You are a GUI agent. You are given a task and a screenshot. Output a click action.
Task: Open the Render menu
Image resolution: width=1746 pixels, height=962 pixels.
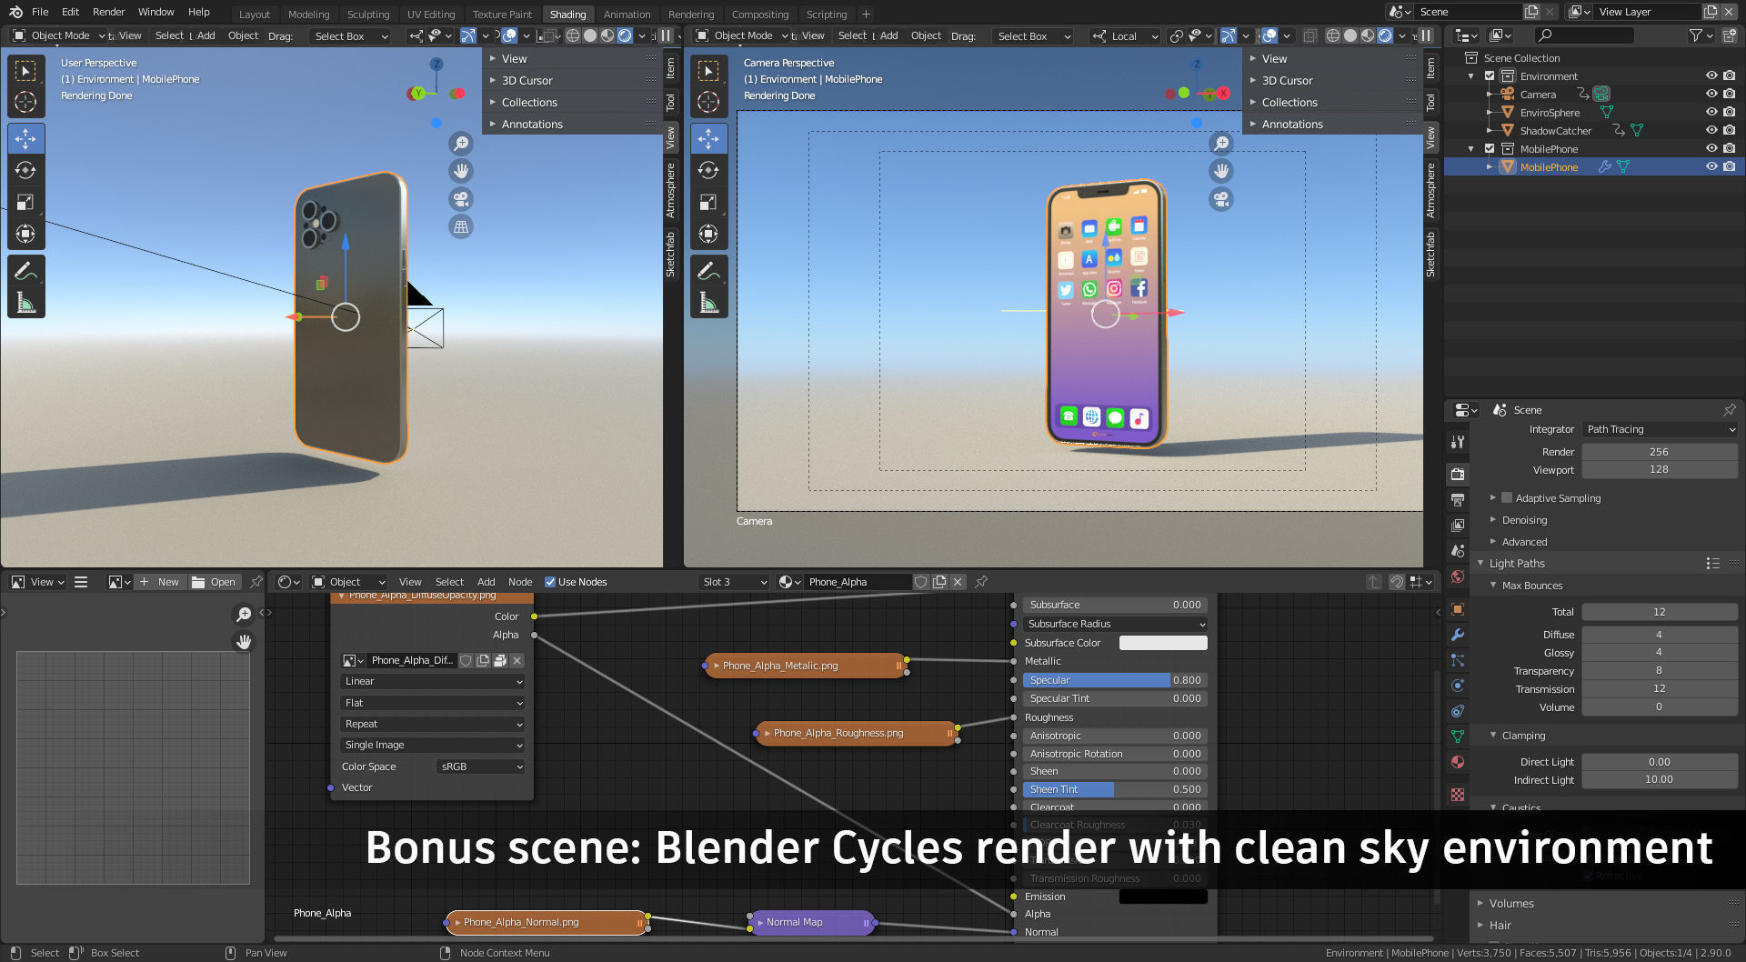click(x=108, y=12)
